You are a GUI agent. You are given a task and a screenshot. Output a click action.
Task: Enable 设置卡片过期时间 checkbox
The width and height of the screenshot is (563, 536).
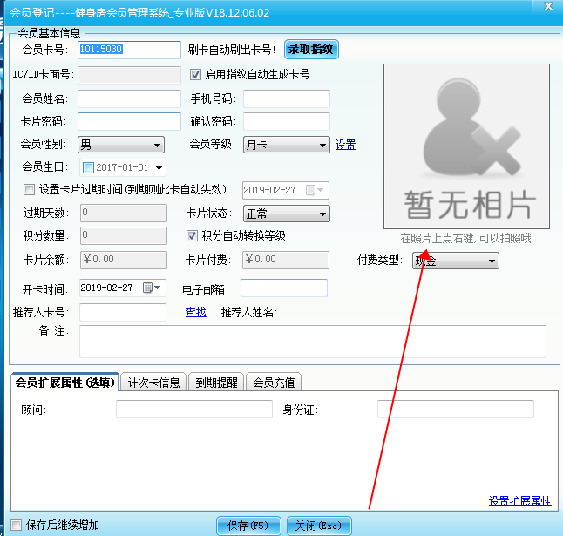(29, 189)
